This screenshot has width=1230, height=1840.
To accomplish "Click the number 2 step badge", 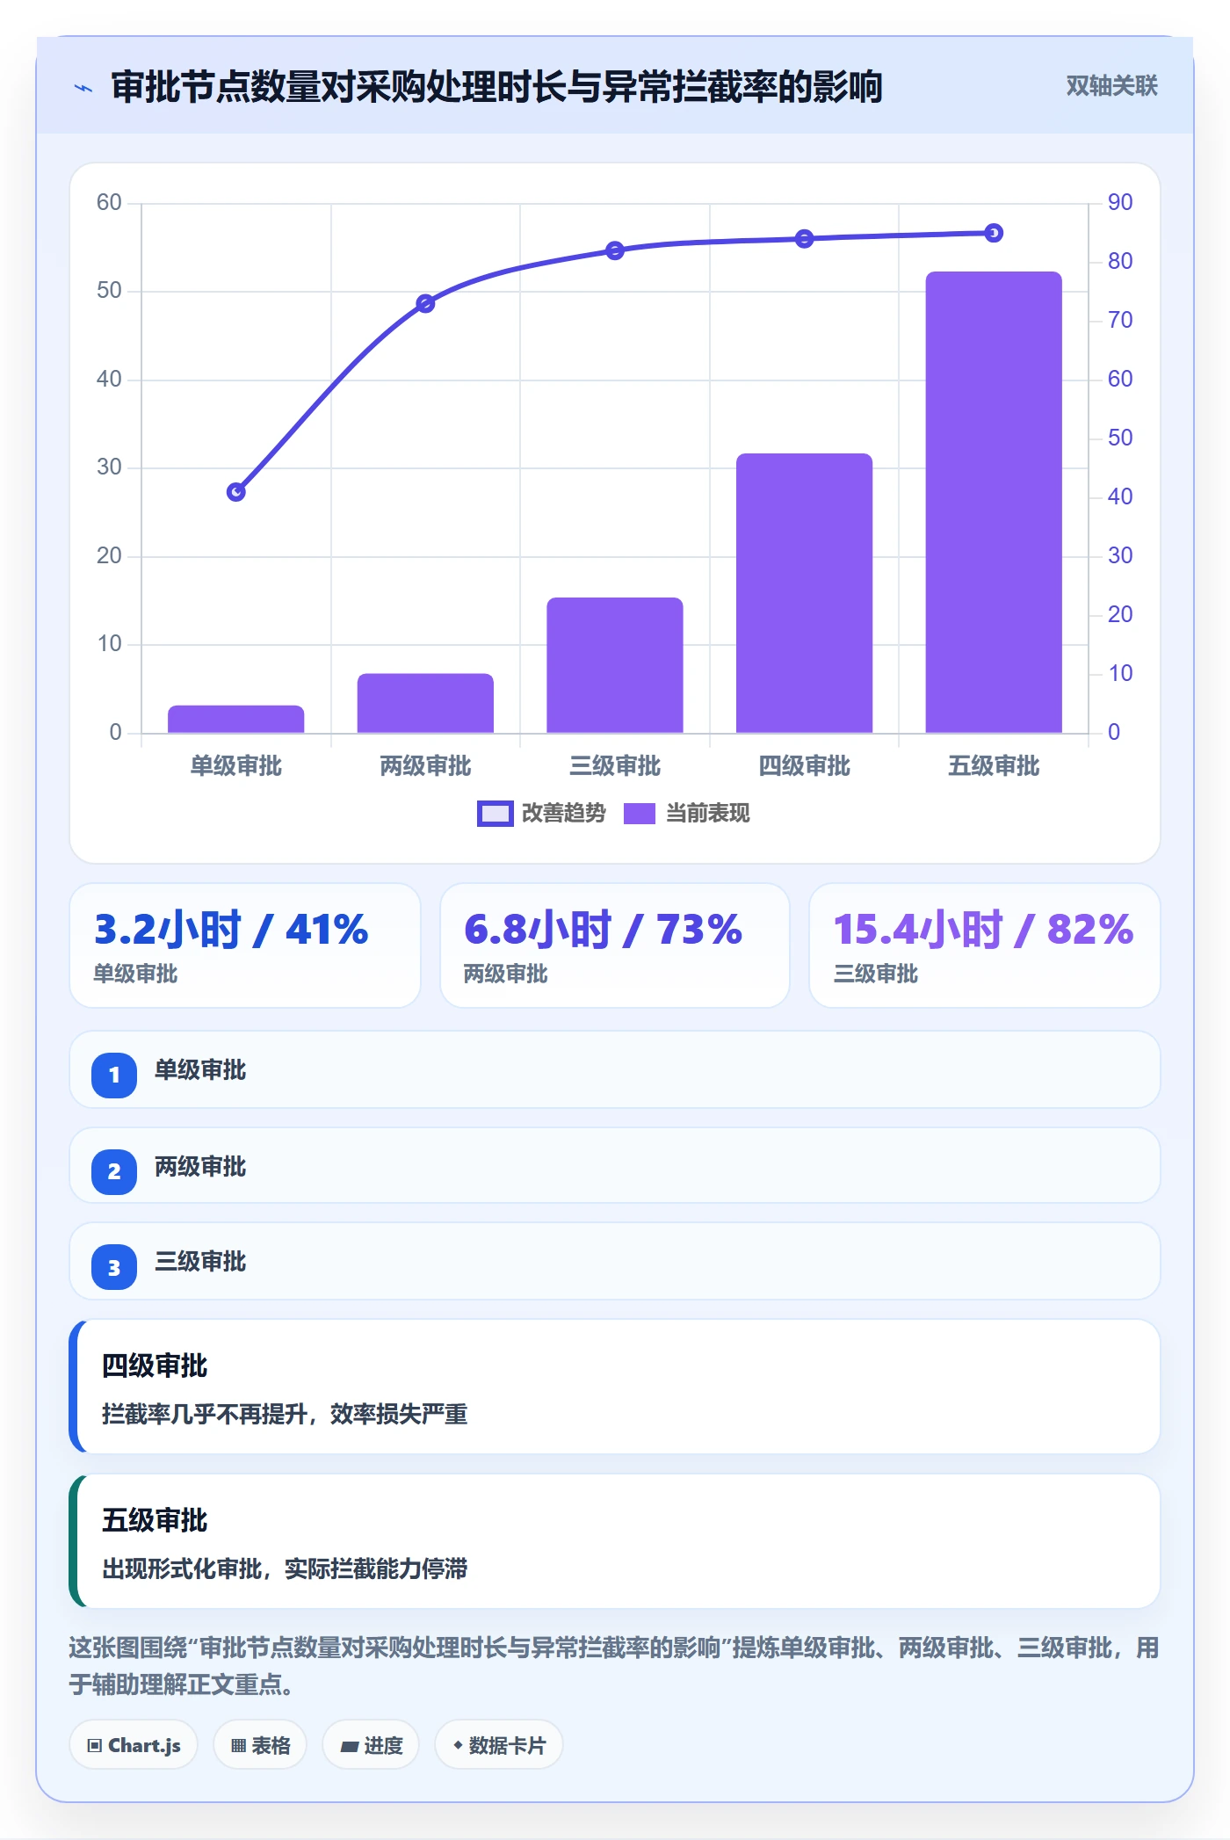I will [x=114, y=1171].
